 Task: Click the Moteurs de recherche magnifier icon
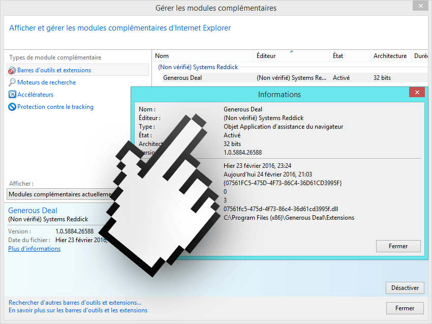point(12,82)
